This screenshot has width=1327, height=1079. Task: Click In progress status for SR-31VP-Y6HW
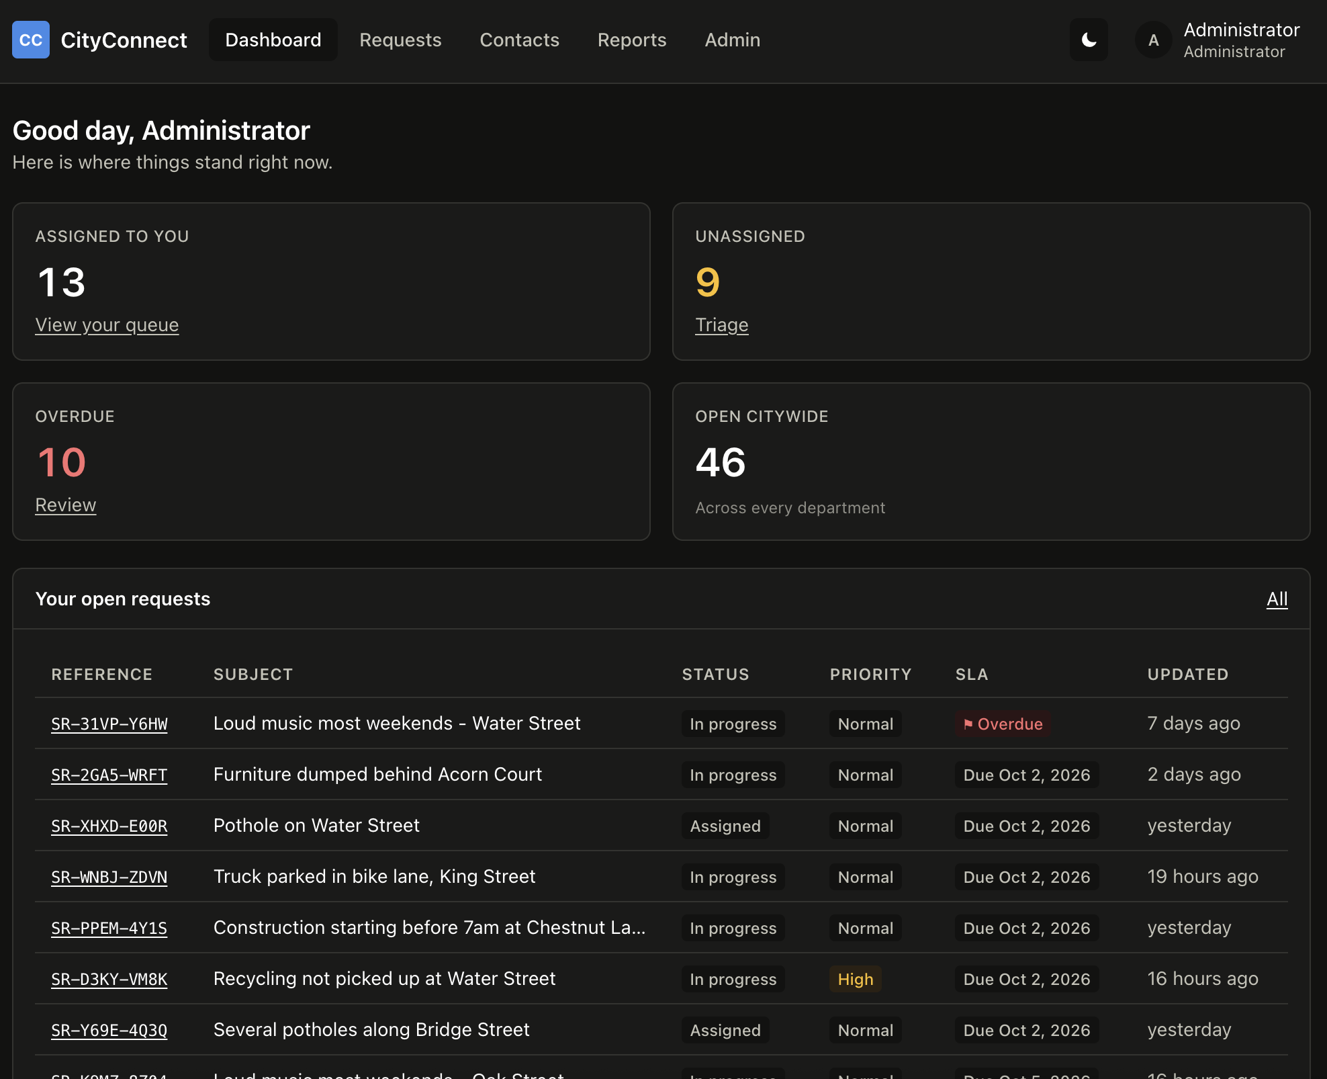pyautogui.click(x=733, y=724)
